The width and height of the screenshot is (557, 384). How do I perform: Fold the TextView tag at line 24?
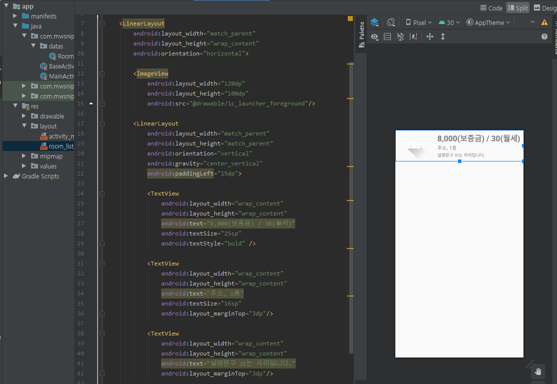(102, 193)
